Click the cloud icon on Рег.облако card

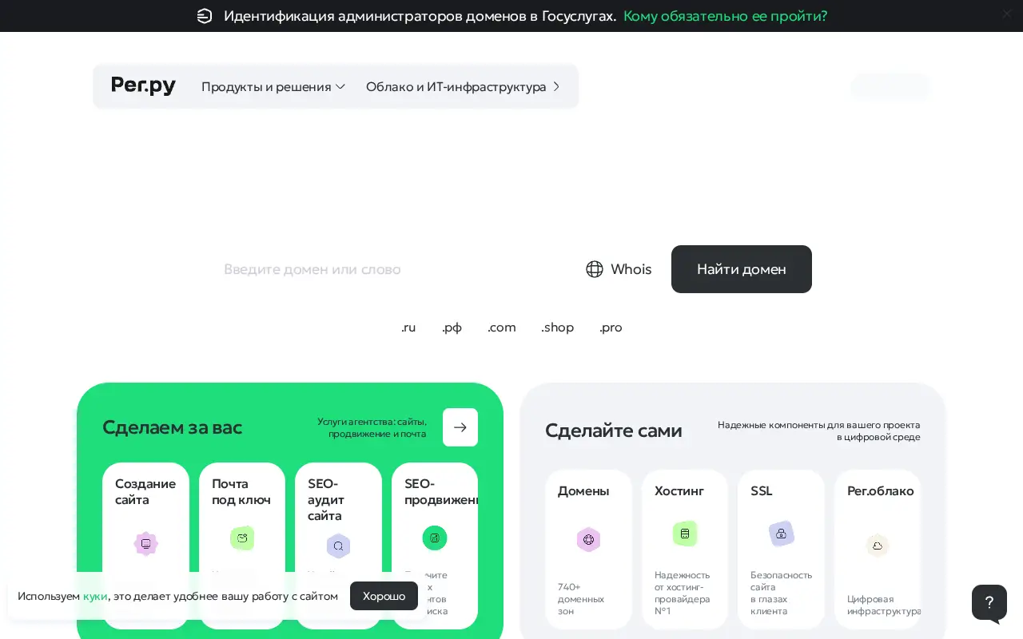(x=878, y=546)
